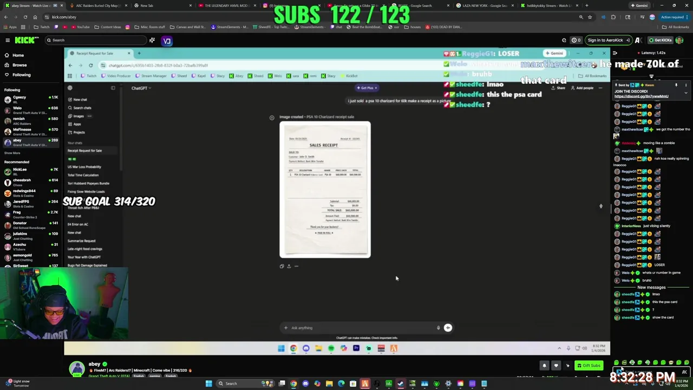Open ChatGPT model dropdown in stream
The image size is (693, 390).
[x=141, y=88]
